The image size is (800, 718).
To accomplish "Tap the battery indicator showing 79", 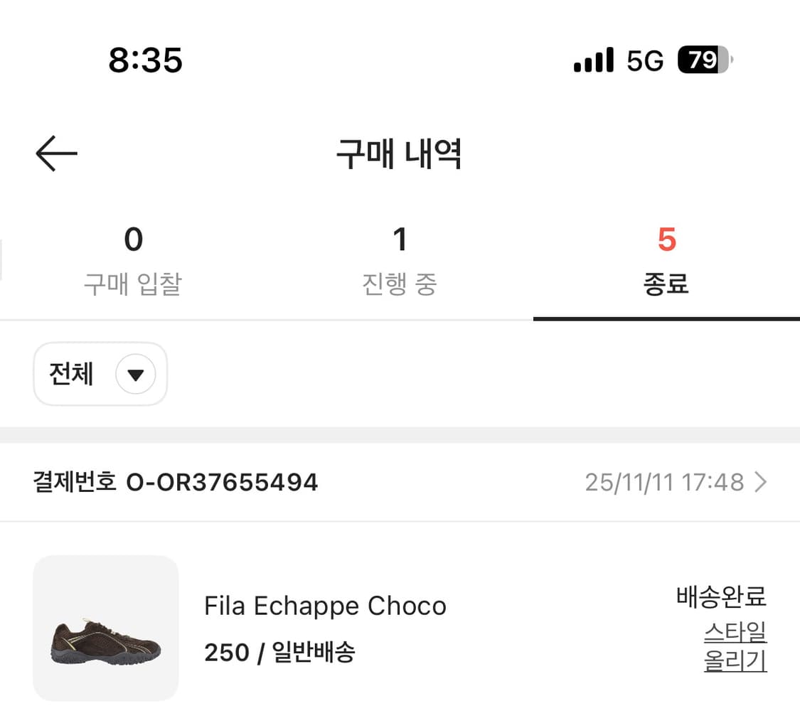I will click(703, 60).
